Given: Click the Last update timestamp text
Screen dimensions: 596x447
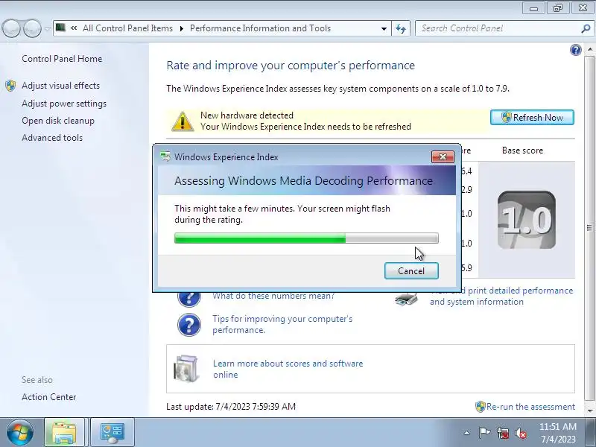Looking at the screenshot, I should [231, 407].
